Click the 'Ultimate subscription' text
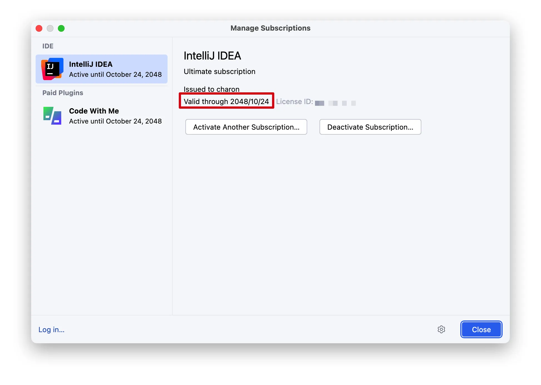Viewport: 541px width, 385px height. [220, 71]
